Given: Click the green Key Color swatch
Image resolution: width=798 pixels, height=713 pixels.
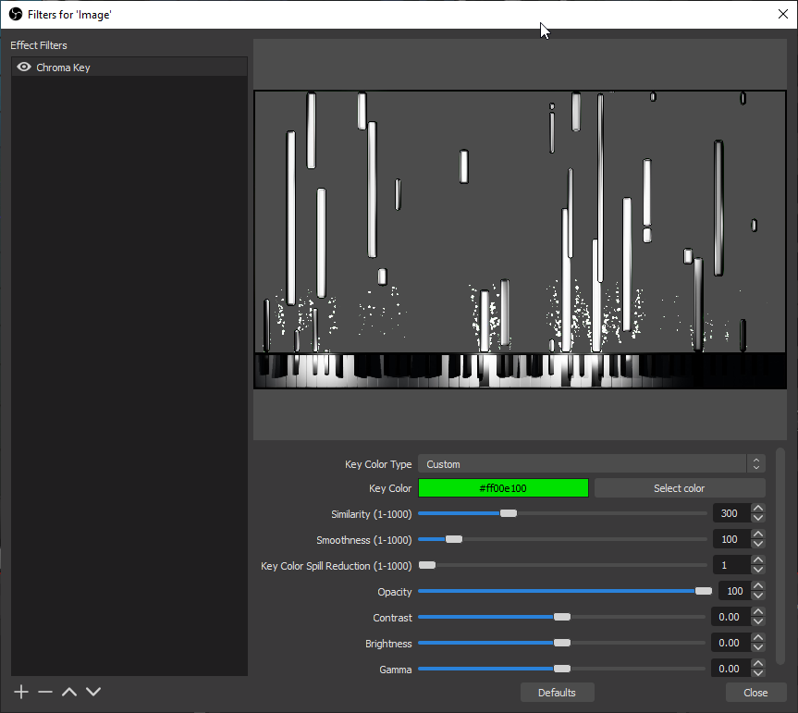Looking at the screenshot, I should click(x=503, y=488).
